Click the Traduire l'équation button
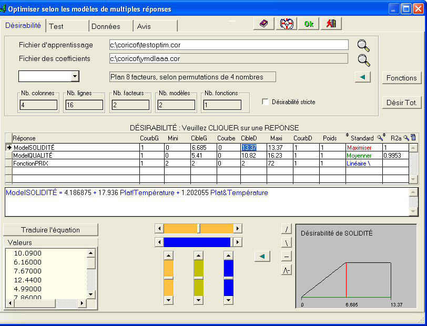Viewport: 427px width, 326px height. 50,230
